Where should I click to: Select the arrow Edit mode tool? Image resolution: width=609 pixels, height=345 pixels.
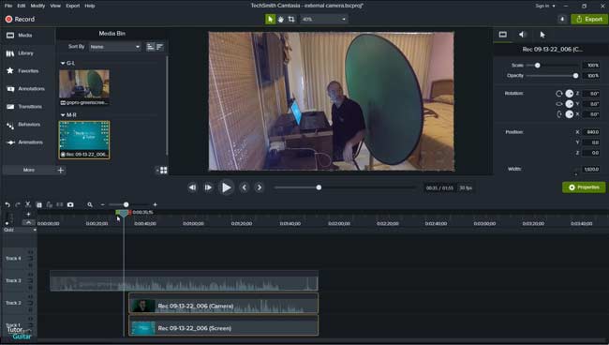coord(271,19)
